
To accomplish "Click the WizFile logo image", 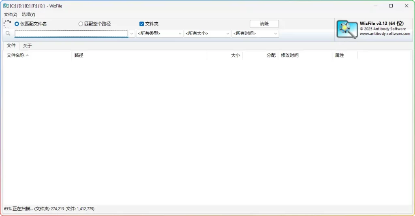I will pyautogui.click(x=347, y=30).
